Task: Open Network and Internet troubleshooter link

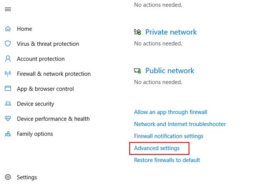Action: 180,124
